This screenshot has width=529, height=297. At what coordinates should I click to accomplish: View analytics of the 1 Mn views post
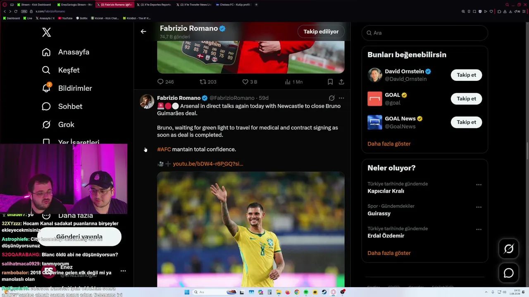293,82
